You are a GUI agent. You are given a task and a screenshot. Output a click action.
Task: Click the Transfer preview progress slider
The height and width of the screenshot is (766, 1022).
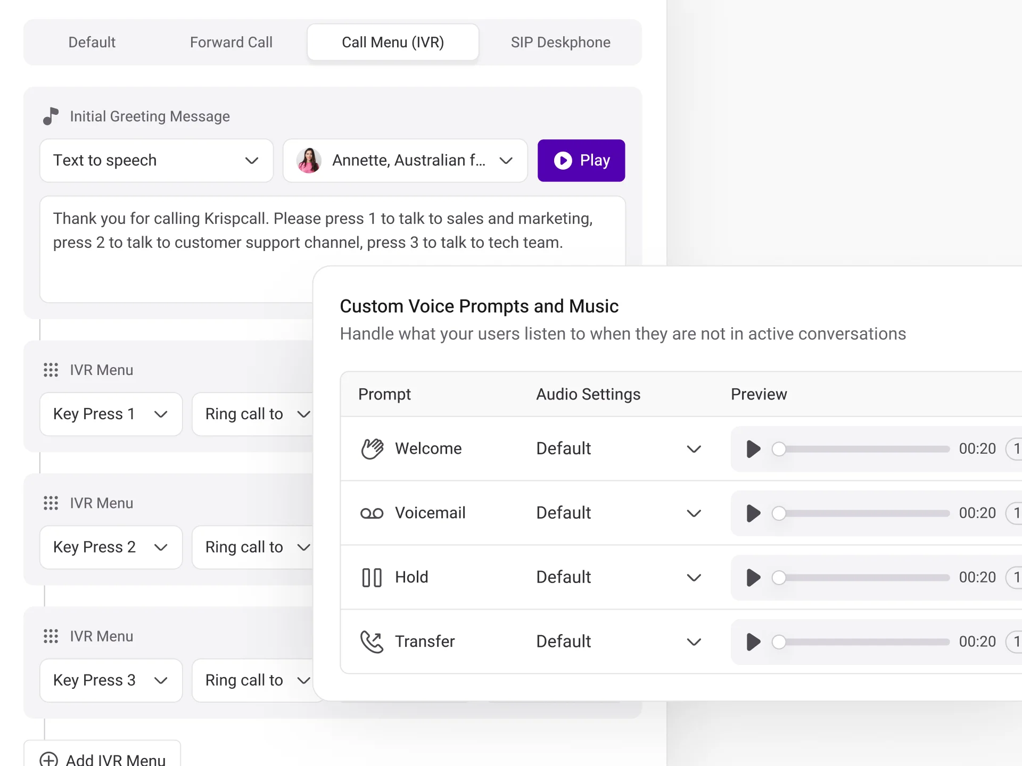861,642
